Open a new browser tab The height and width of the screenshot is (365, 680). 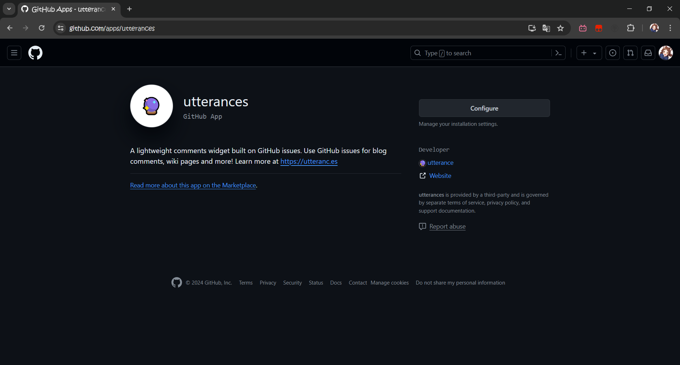130,9
